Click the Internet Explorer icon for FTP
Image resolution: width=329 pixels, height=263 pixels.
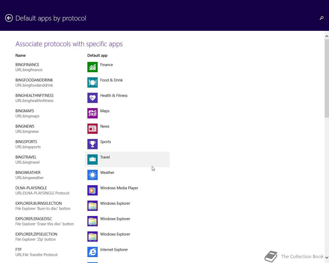[93, 252]
